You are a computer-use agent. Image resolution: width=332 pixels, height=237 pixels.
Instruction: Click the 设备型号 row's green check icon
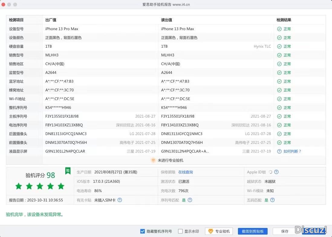coord(279,29)
